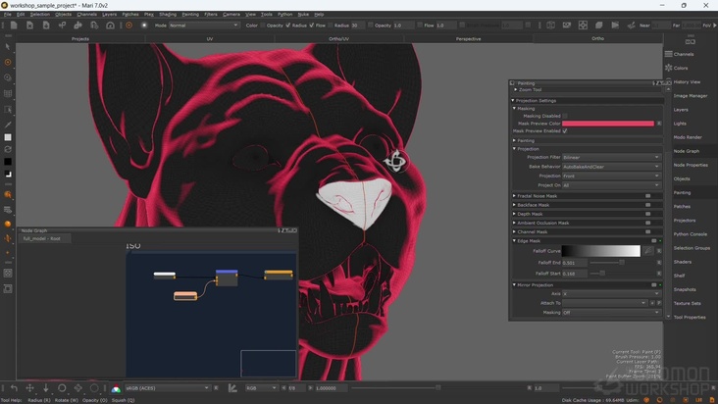Click the black foreground color swatch
Screen dimensions: 718x404
[x=8, y=162]
